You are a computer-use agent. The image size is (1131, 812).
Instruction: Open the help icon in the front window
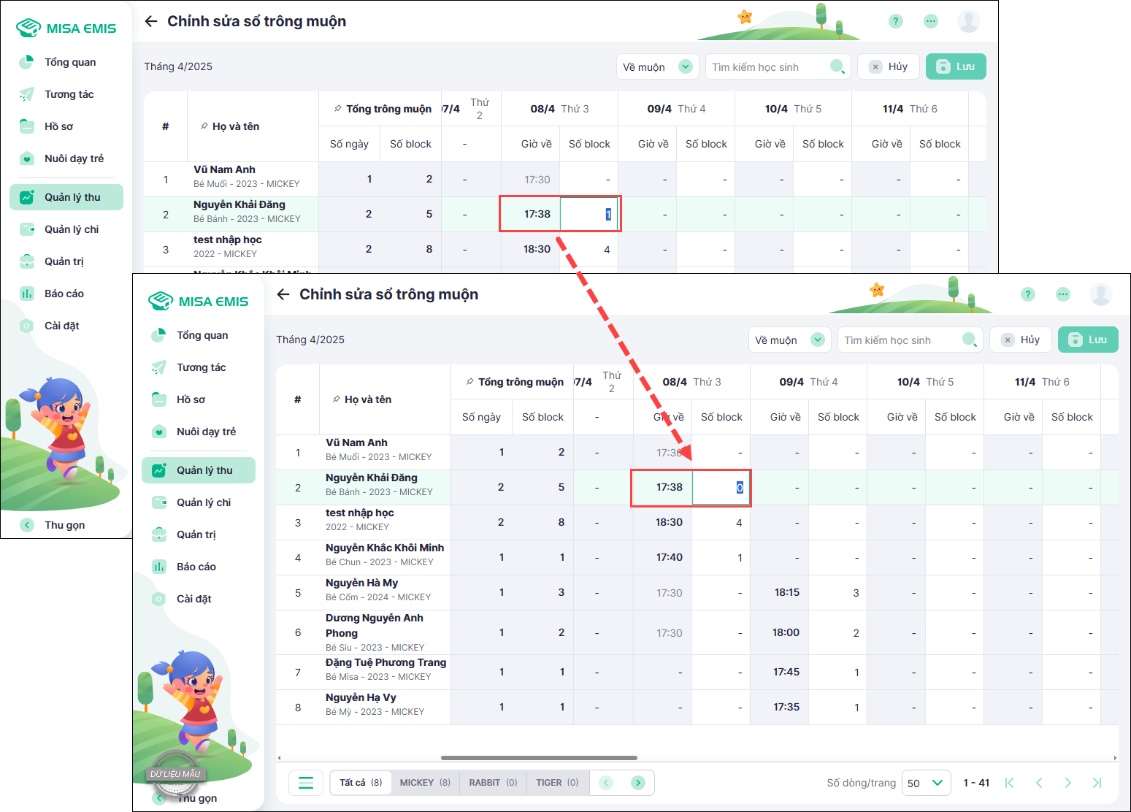coord(1028,294)
